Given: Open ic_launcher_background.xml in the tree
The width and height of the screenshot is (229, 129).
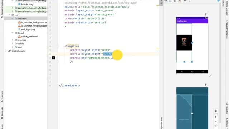Looking at the screenshot, I should click(34, 22).
